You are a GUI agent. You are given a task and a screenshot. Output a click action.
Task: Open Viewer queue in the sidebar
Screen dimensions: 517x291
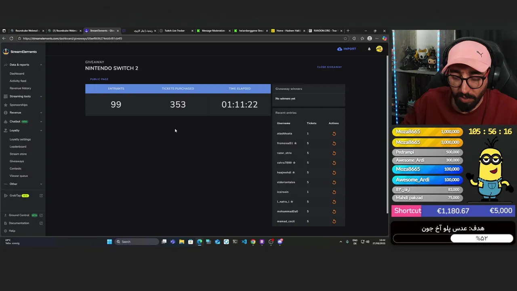pyautogui.click(x=19, y=176)
